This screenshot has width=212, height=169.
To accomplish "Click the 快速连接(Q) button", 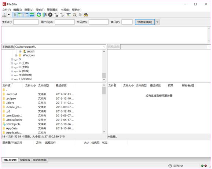I will pyautogui.click(x=145, y=22).
